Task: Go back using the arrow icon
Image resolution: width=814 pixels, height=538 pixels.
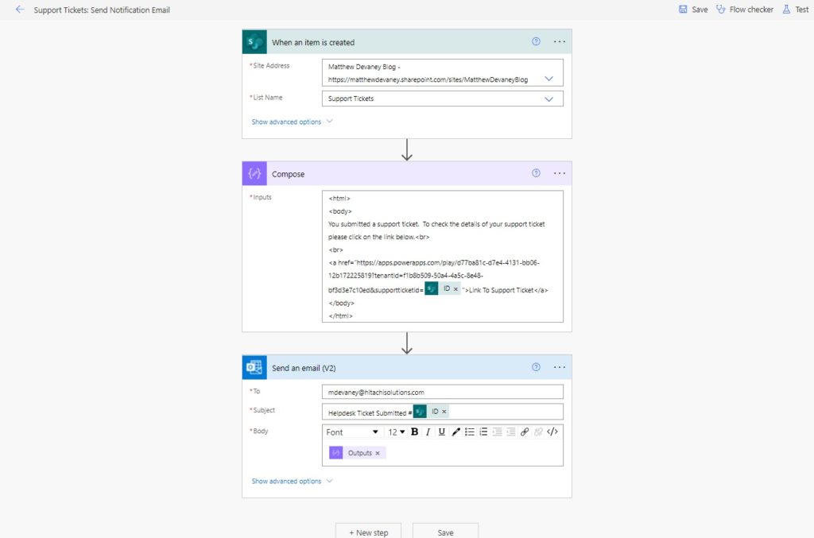Action: 20,10
